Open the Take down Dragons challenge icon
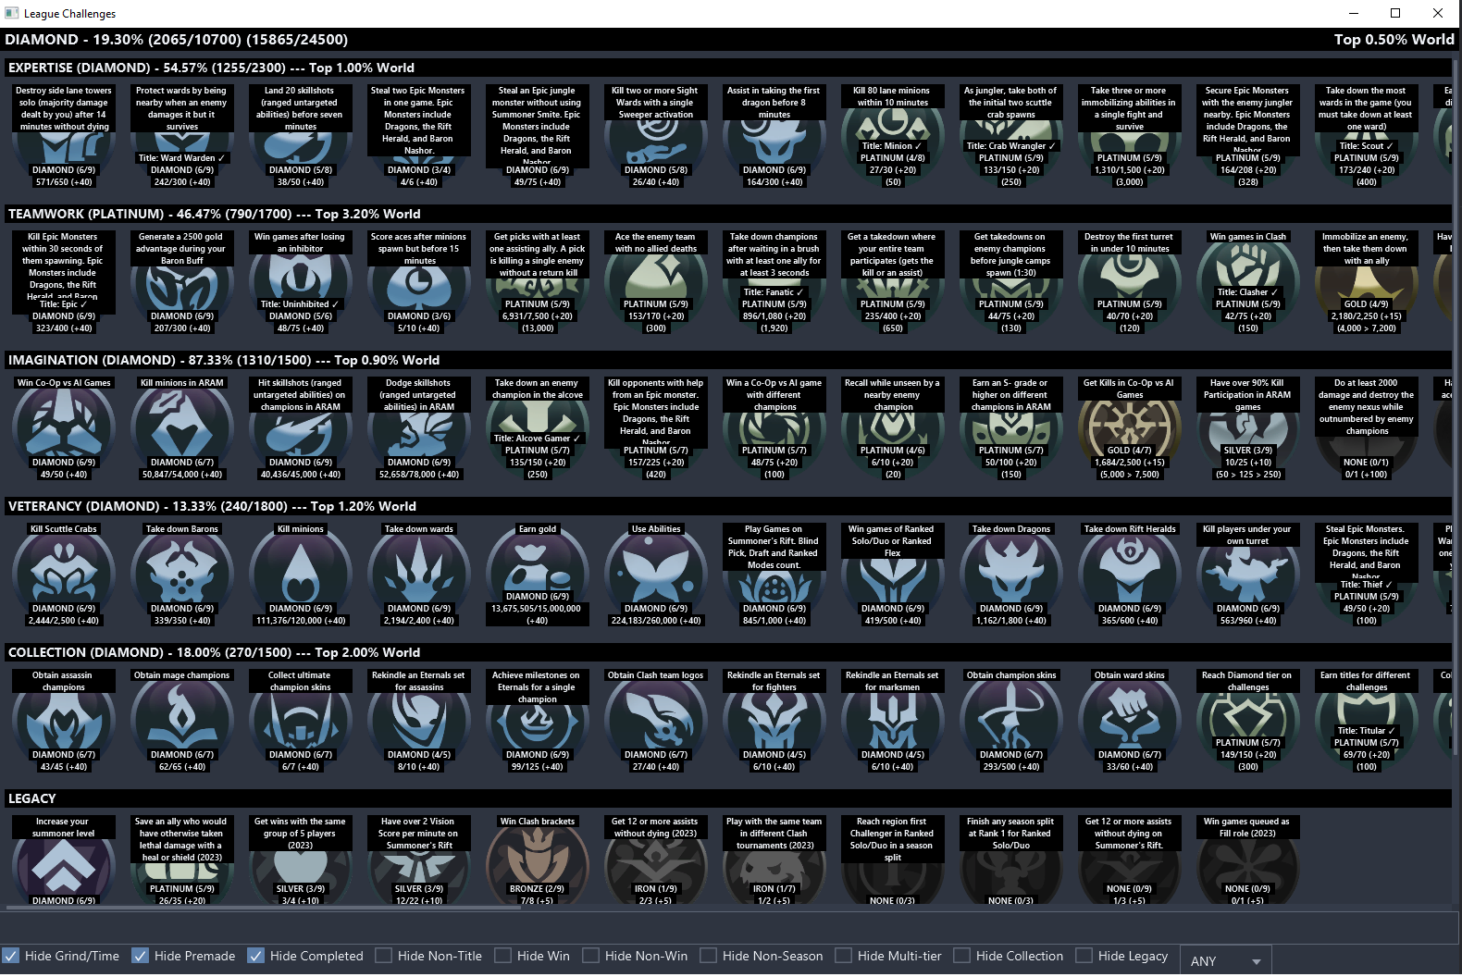Screen dimensions: 1462x977 pos(1011,575)
